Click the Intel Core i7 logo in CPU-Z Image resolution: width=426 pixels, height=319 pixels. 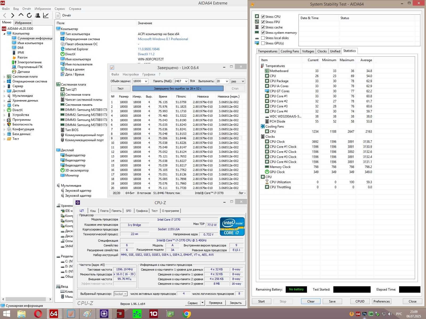232,226
